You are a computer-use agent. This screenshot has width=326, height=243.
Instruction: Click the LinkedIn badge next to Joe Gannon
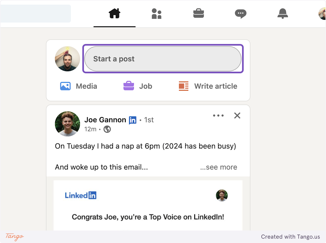(133, 120)
